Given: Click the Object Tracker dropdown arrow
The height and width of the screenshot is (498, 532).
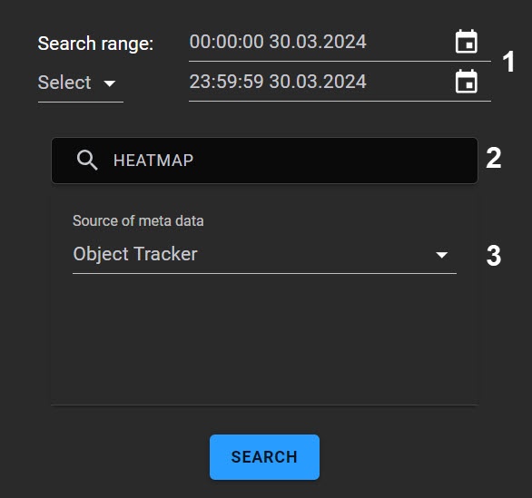Looking at the screenshot, I should tap(441, 255).
